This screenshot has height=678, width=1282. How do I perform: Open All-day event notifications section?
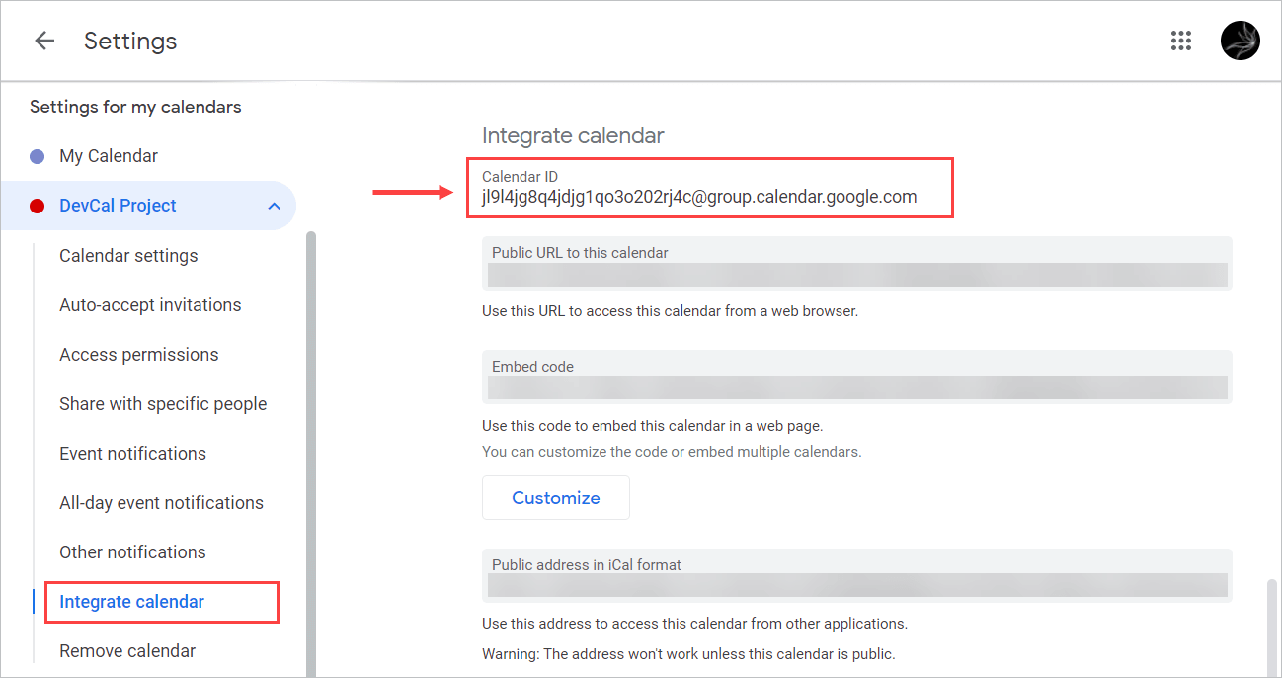161,503
